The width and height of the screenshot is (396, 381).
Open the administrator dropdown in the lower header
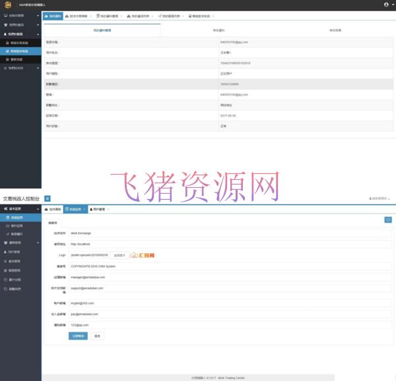click(x=379, y=198)
